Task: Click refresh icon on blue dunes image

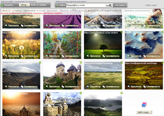Action: tap(162, 32)
